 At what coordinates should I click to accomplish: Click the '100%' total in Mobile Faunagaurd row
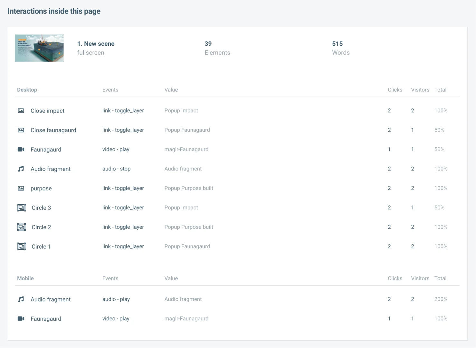point(441,319)
